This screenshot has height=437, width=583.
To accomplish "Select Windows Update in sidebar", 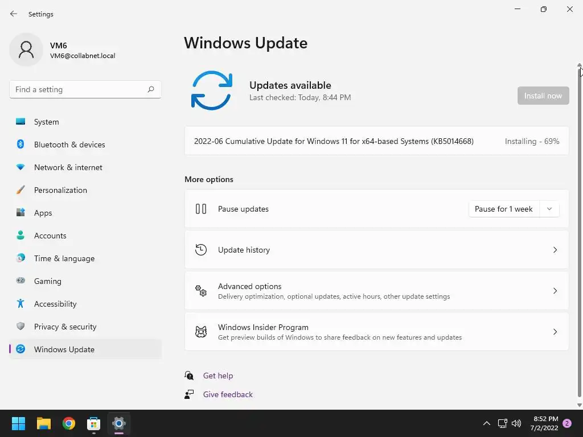I will tap(85, 349).
